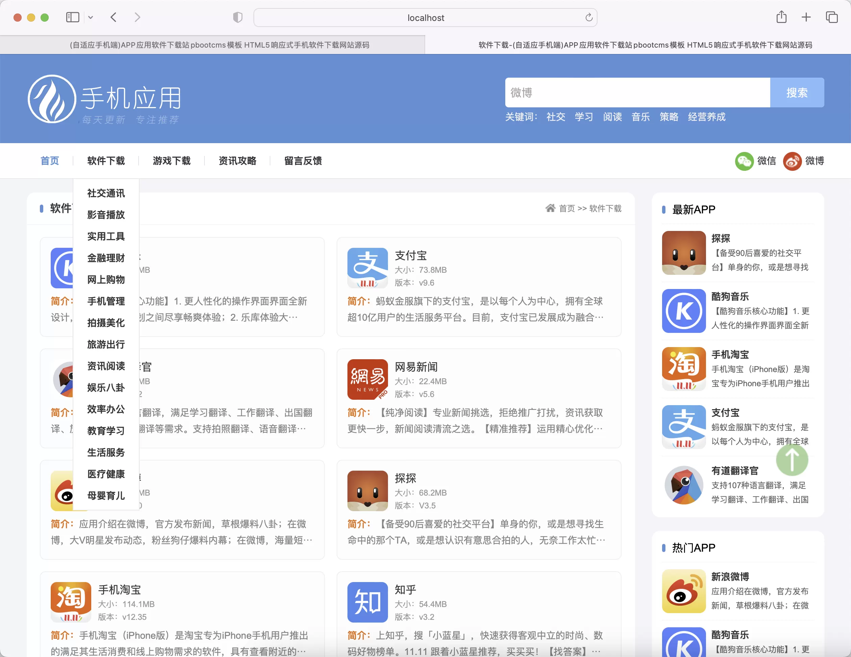Open 支付宝 icon in 最新APP sidebar
Screen dimensions: 851x657
(x=684, y=427)
